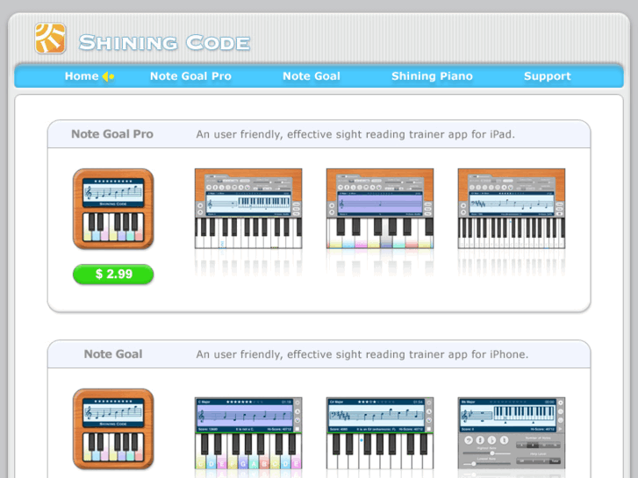Click the iPad trainer app description text

click(355, 134)
